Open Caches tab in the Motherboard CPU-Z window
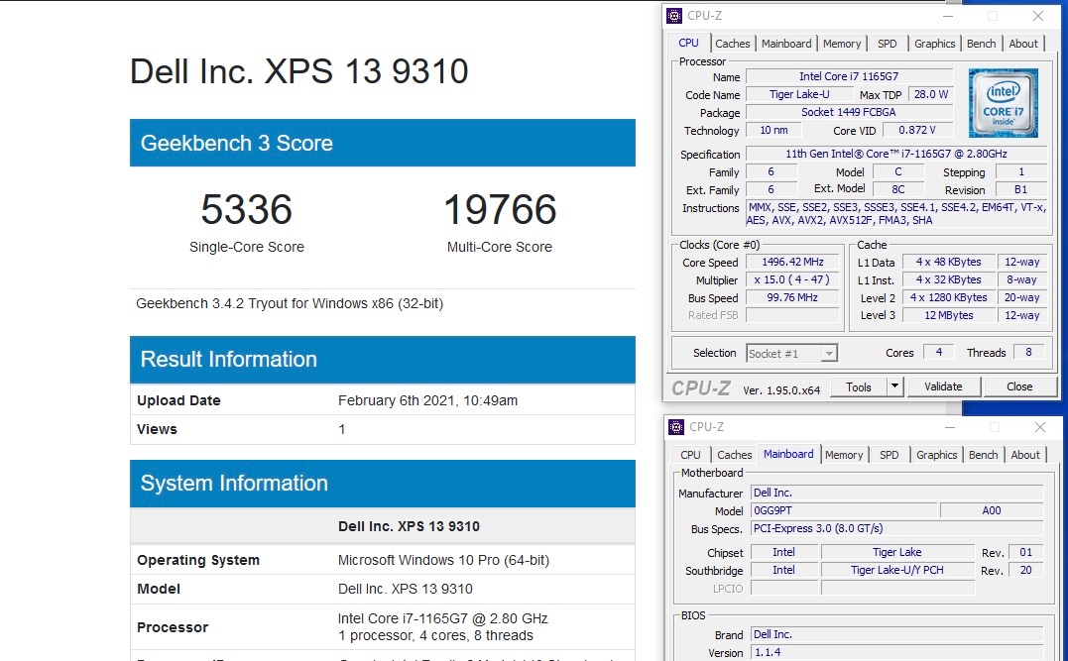This screenshot has height=661, width=1068. [x=734, y=455]
